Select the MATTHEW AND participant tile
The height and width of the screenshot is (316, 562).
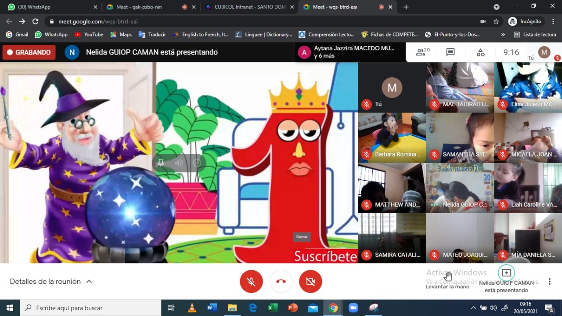(392, 188)
